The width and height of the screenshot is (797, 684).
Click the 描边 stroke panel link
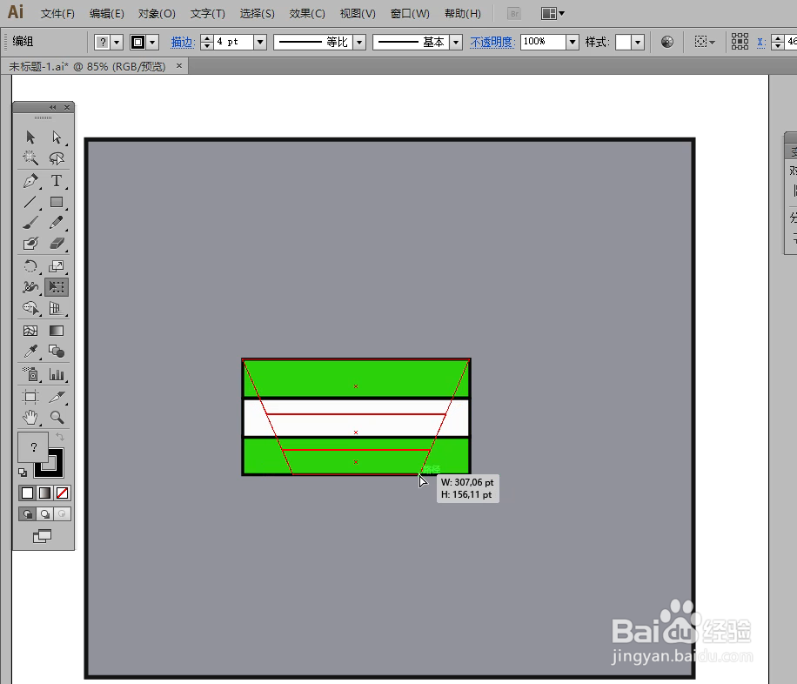click(183, 43)
